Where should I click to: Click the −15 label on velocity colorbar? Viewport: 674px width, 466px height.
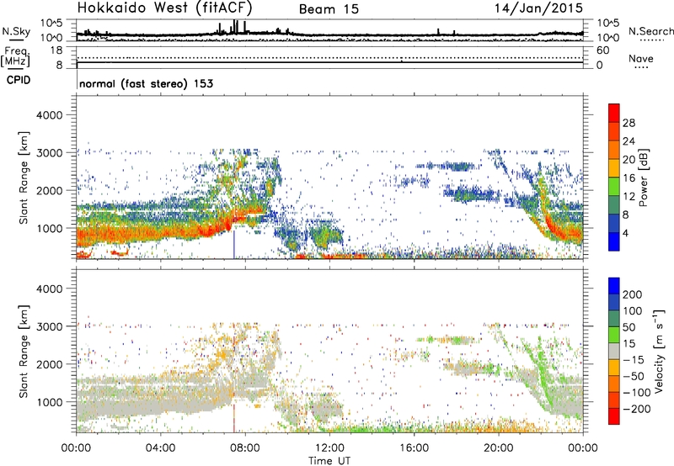[634, 360]
